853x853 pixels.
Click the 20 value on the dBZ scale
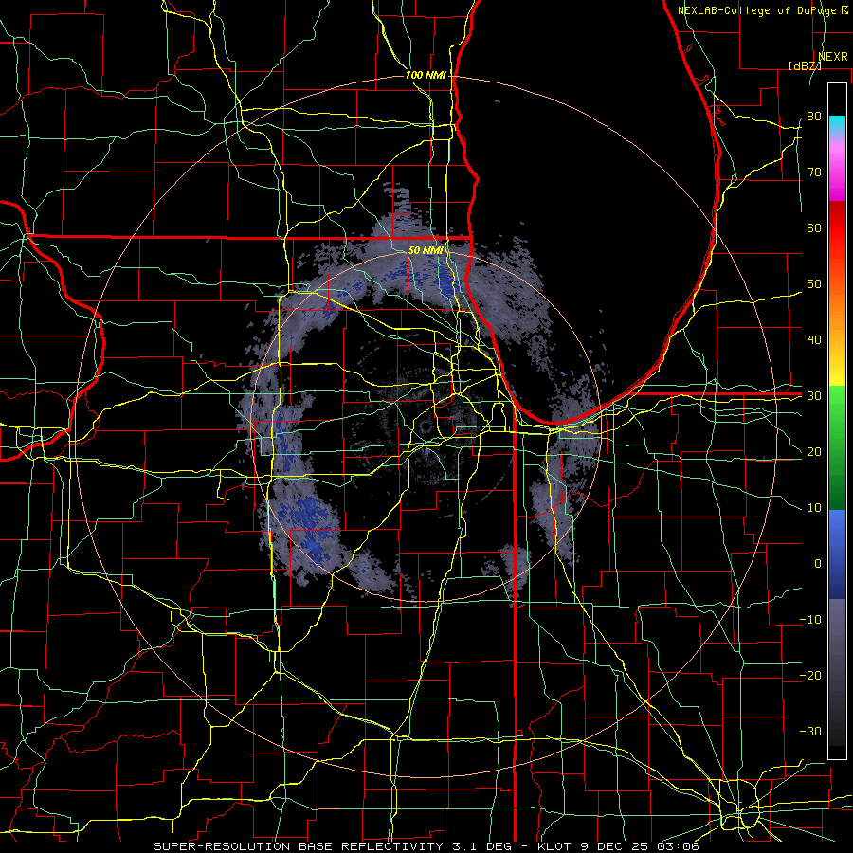click(x=814, y=451)
